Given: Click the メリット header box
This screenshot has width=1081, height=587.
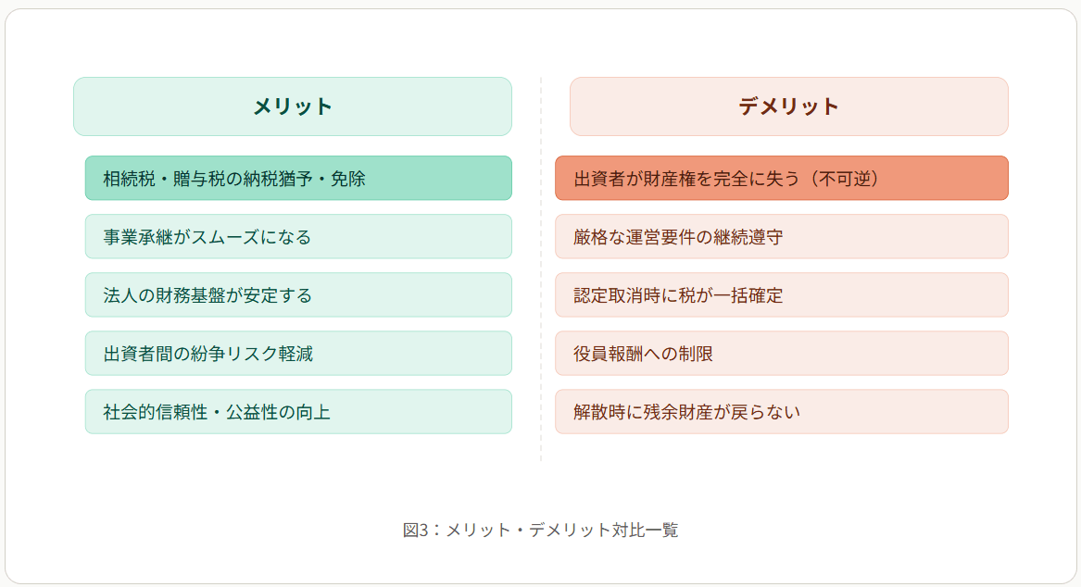Looking at the screenshot, I should coord(293,106).
